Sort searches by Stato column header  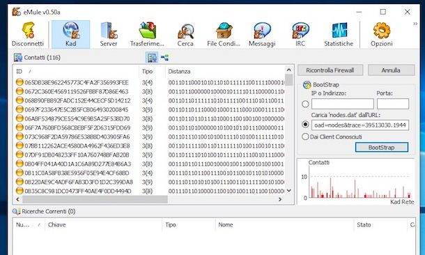point(380,224)
